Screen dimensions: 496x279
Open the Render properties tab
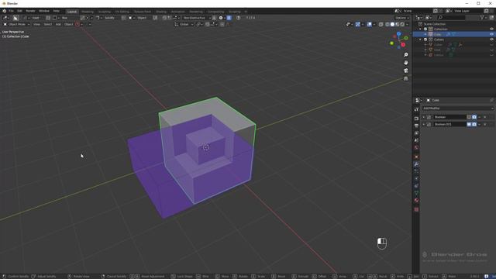tap(416, 119)
